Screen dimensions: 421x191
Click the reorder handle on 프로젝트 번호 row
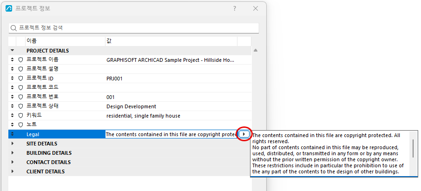pyautogui.click(x=12, y=97)
